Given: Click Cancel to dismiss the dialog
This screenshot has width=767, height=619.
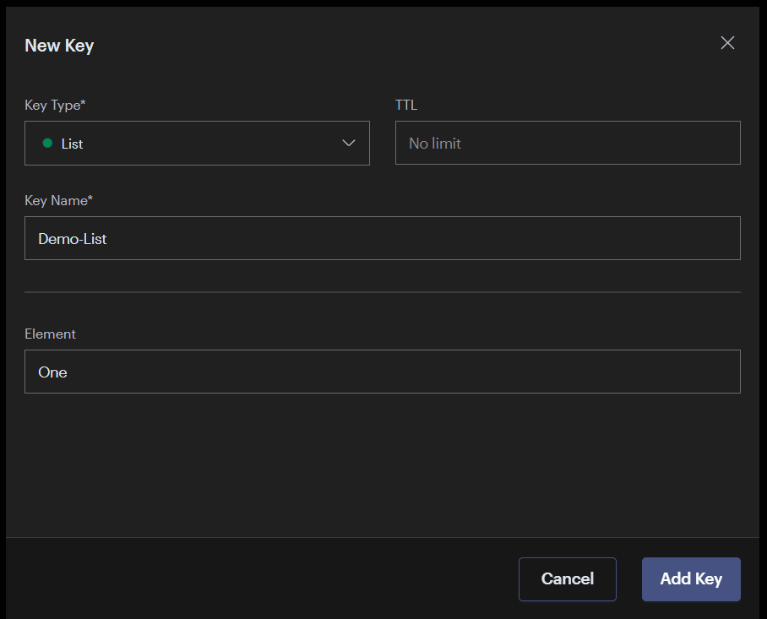Looking at the screenshot, I should pyautogui.click(x=567, y=579).
